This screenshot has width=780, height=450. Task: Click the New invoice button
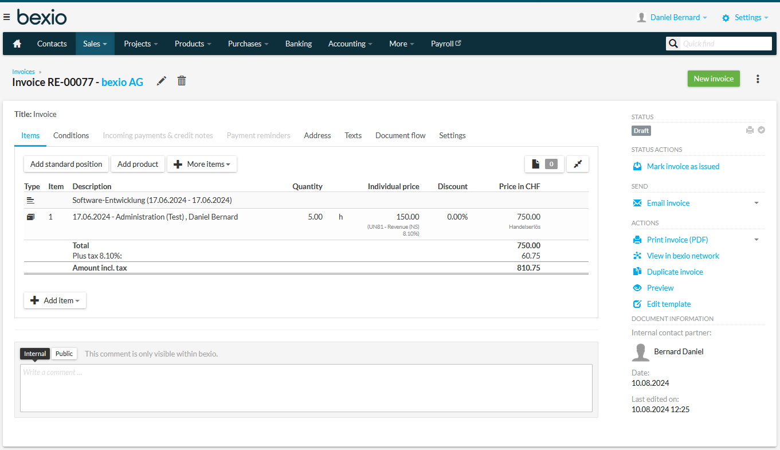tap(714, 79)
